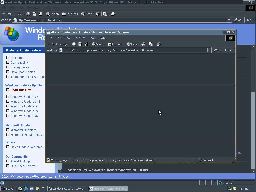This screenshot has width=256, height=192.
Task: Open Tools menu in front window
Action: click(92, 38)
